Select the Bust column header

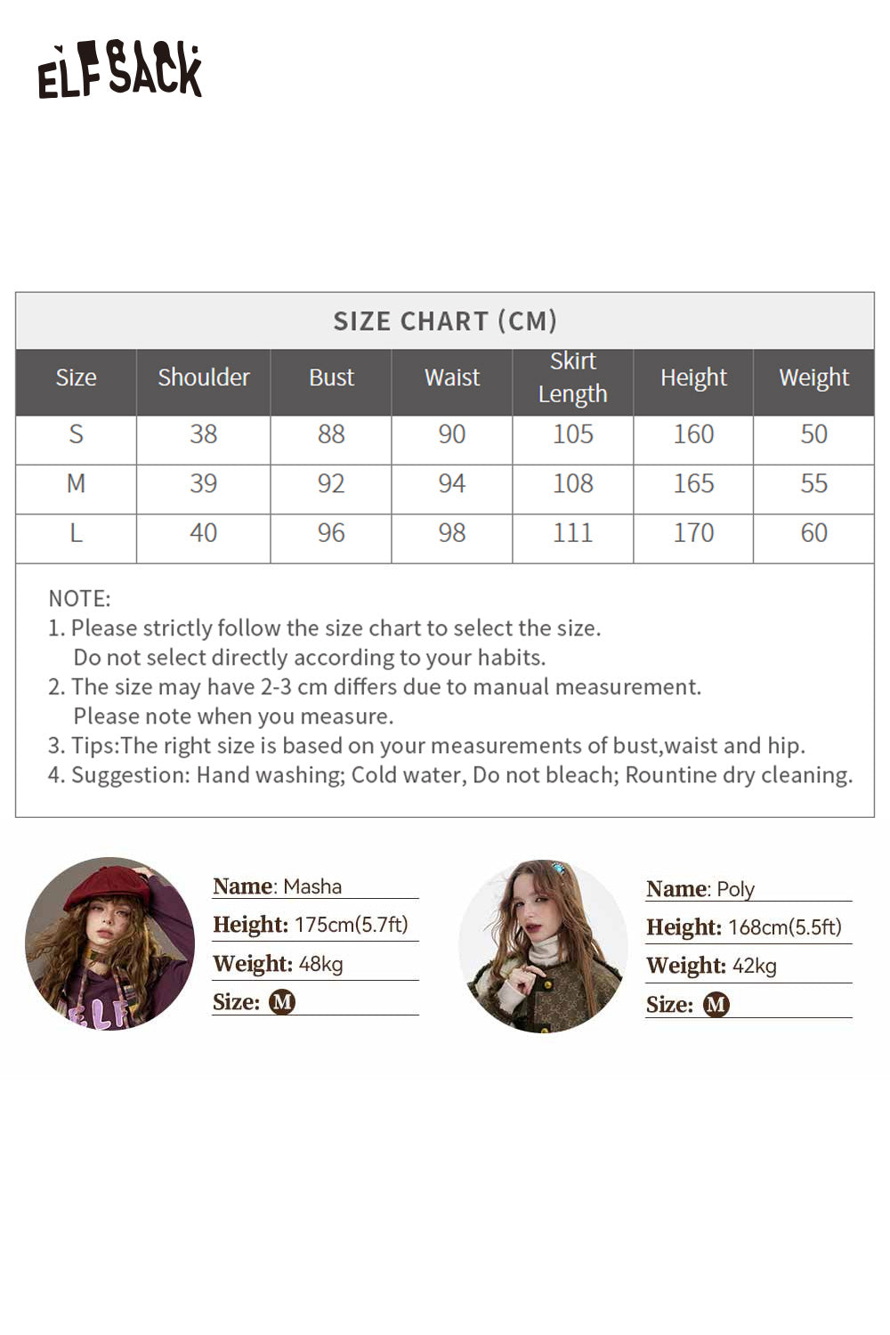[x=331, y=377]
